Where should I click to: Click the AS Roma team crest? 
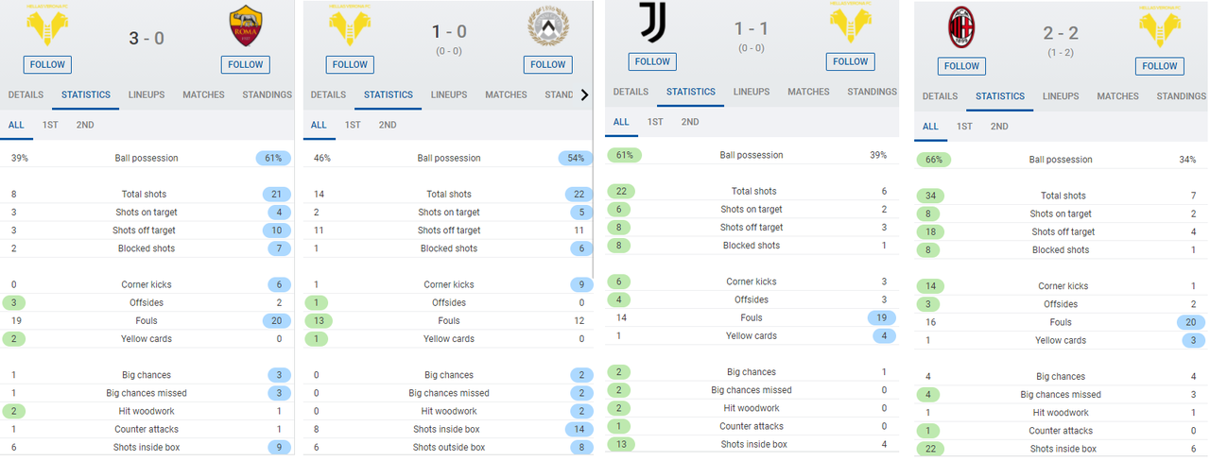[246, 28]
